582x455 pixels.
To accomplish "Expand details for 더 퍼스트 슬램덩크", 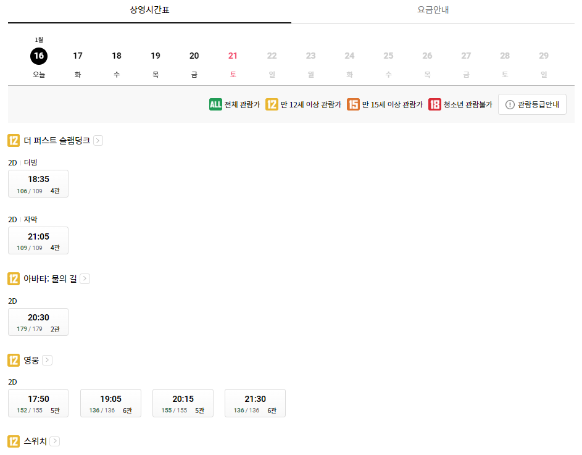I will tap(98, 140).
